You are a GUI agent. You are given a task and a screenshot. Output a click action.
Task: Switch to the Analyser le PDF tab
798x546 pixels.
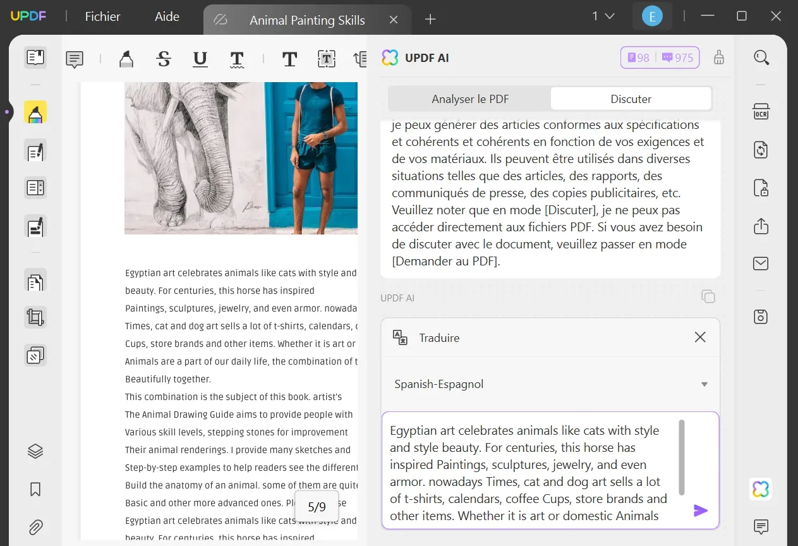(470, 99)
